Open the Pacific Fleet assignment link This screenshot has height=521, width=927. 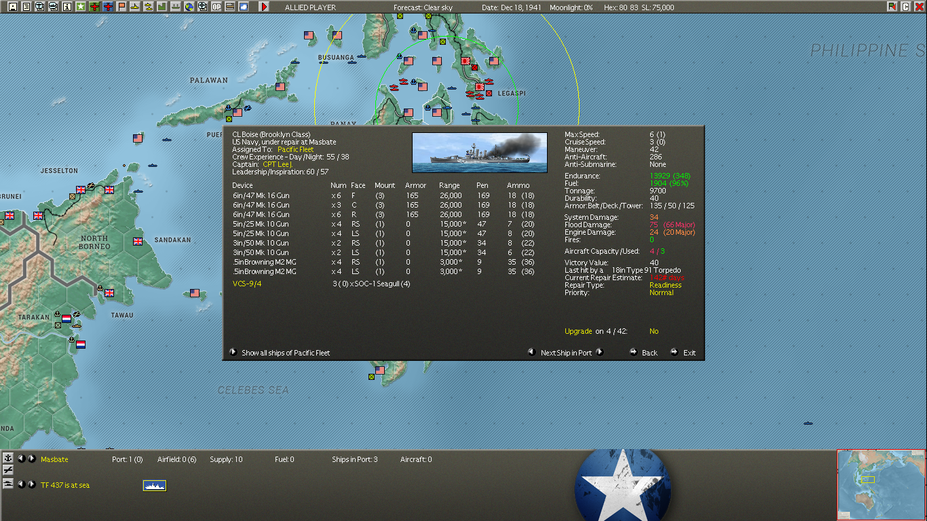pos(296,149)
